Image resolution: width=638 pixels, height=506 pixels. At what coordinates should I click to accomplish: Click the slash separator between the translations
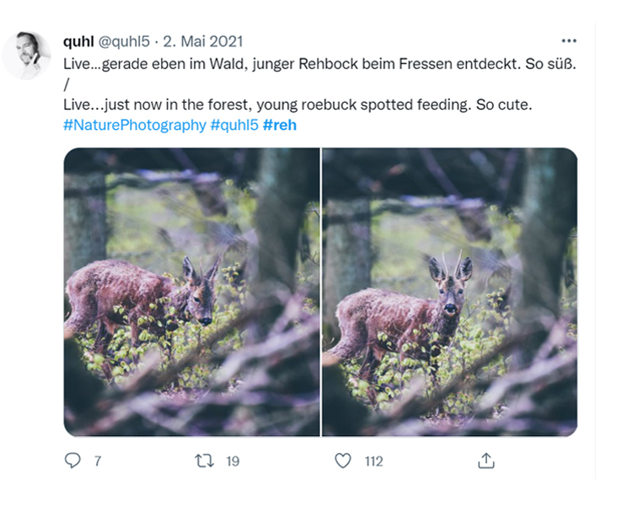(66, 83)
